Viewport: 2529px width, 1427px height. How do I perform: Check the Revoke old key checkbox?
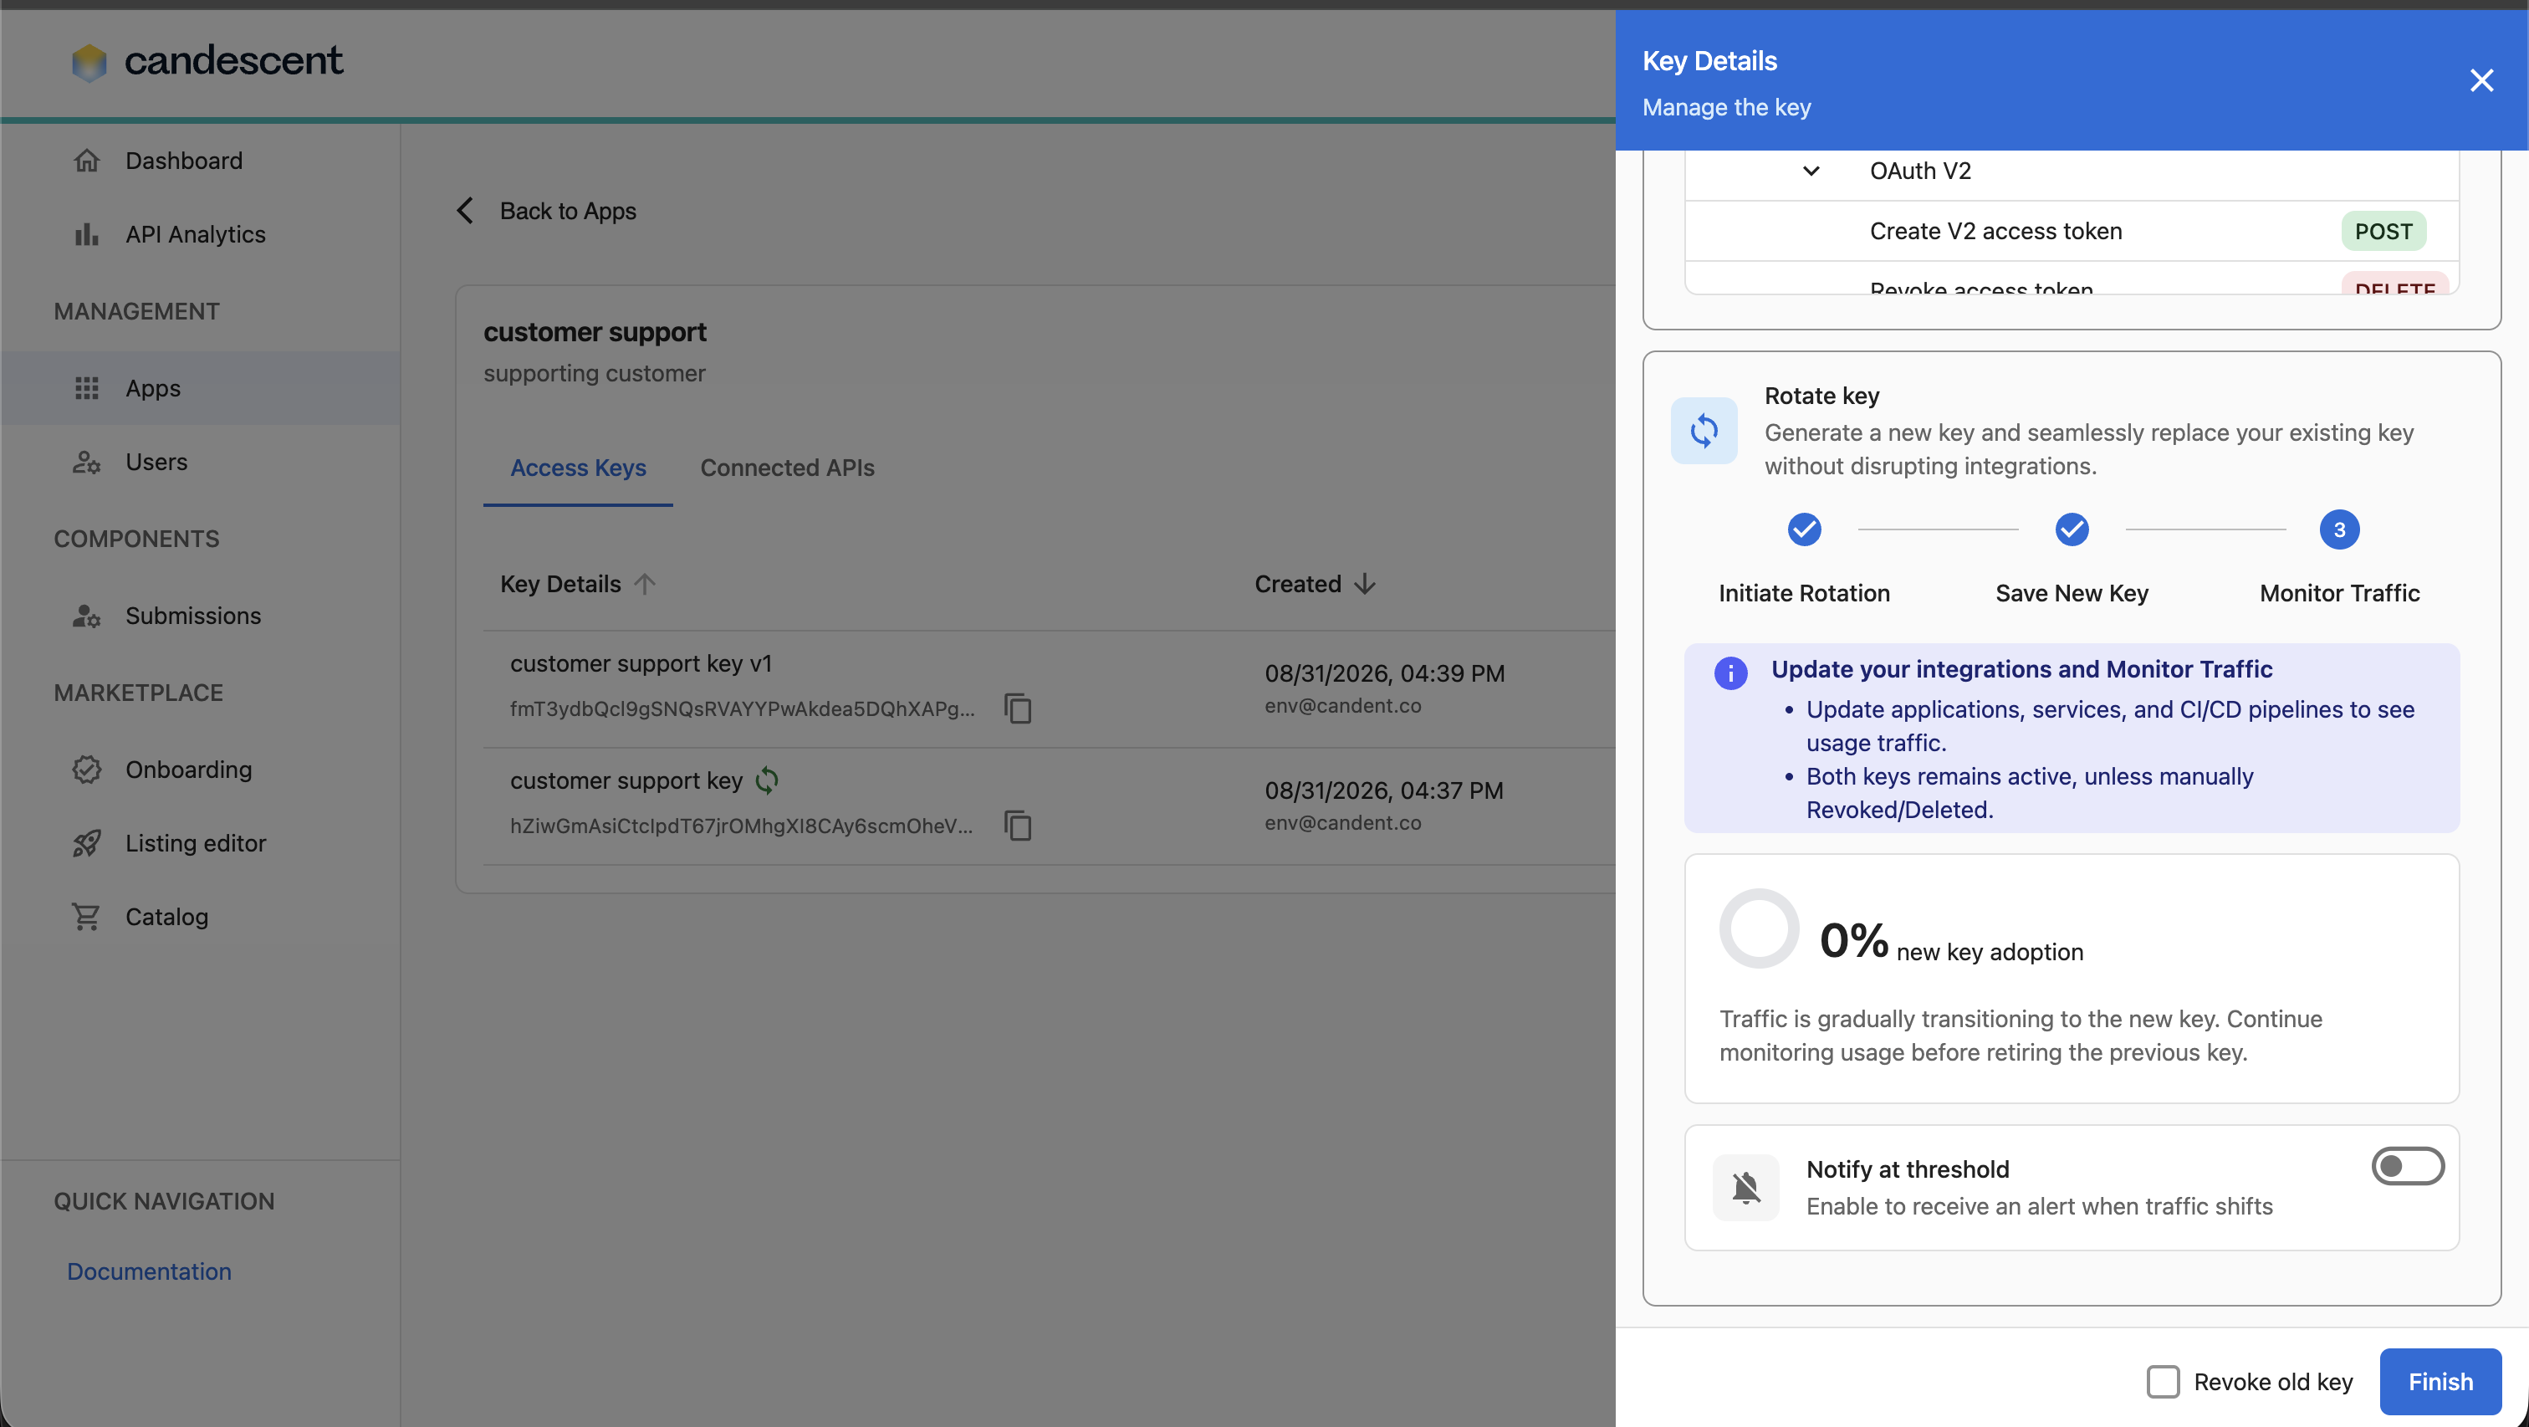click(2163, 1382)
